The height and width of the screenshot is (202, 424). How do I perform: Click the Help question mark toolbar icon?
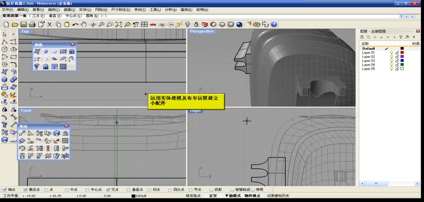pos(273,24)
